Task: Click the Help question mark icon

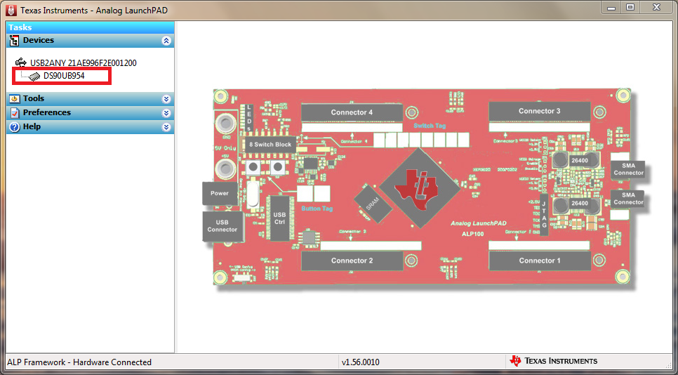Action: coord(14,127)
